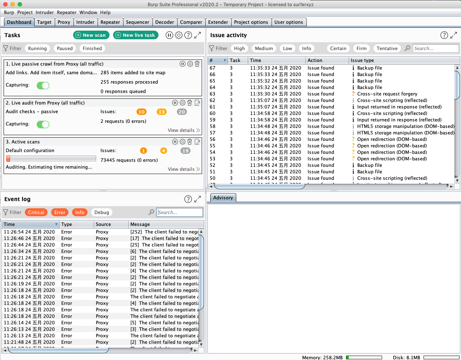Open task settings gear in Tasks header

coord(179,35)
